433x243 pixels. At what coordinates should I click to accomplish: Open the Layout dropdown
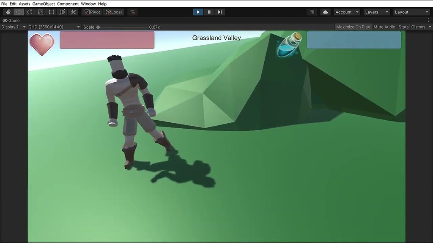411,12
